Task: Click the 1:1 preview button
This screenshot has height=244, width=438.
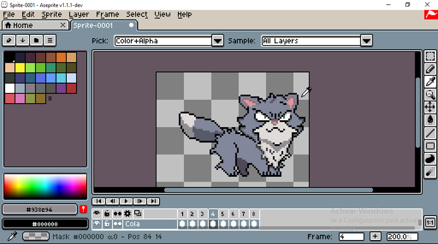Action: click(430, 222)
